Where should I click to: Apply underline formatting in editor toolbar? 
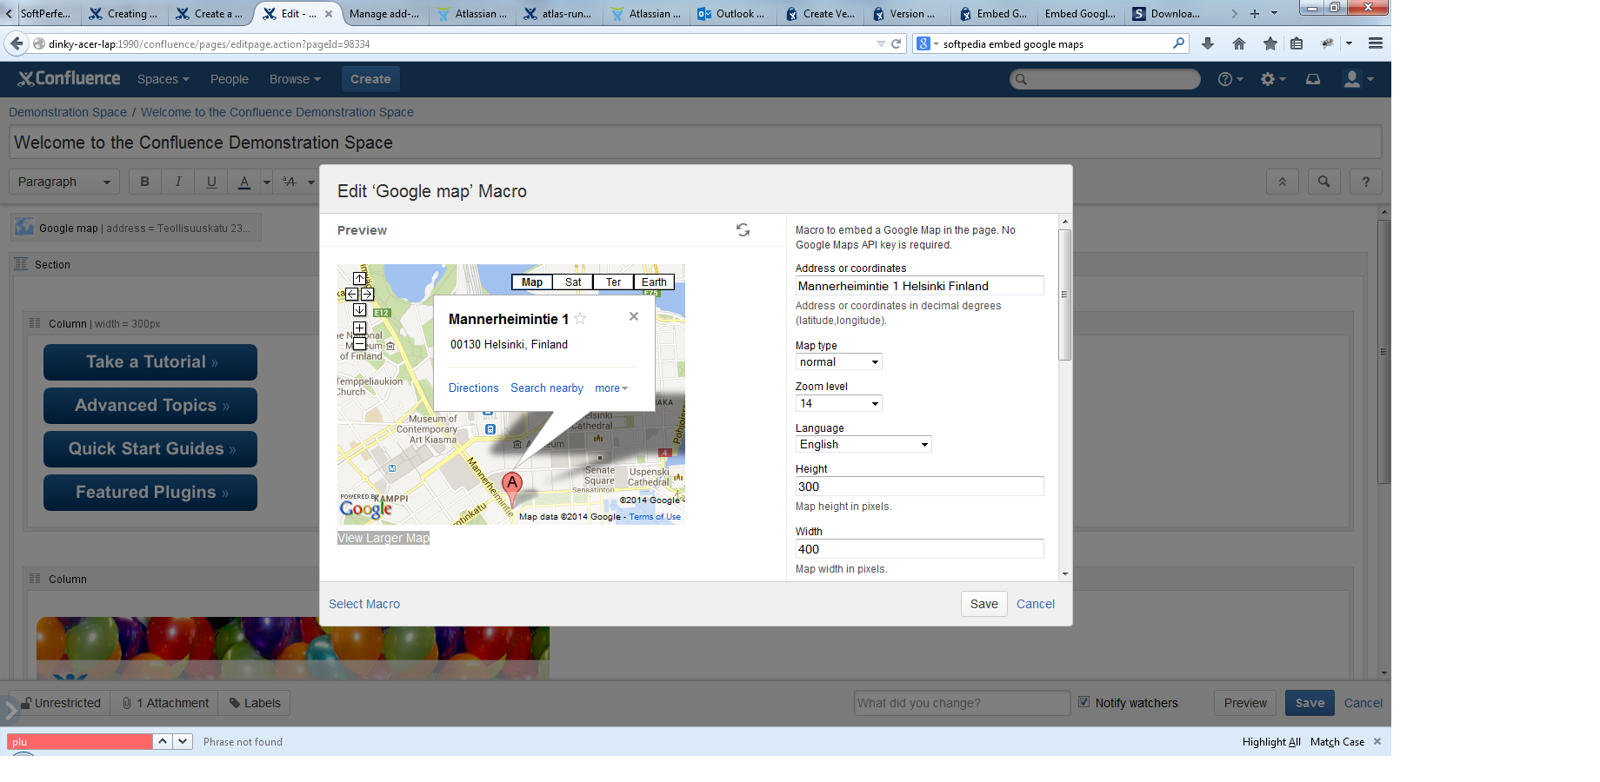tap(211, 182)
